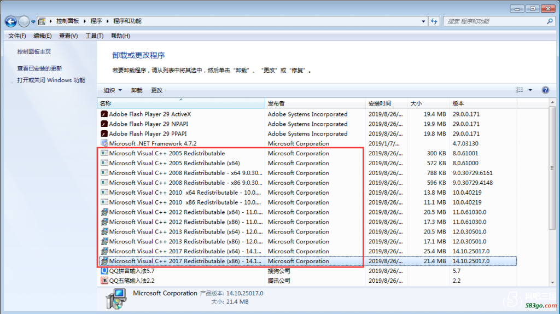Open the address bar history dropdown
This screenshot has height=314, width=560.
point(423,21)
